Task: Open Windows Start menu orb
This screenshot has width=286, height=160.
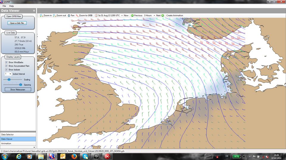Action: pyautogui.click(x=4, y=156)
